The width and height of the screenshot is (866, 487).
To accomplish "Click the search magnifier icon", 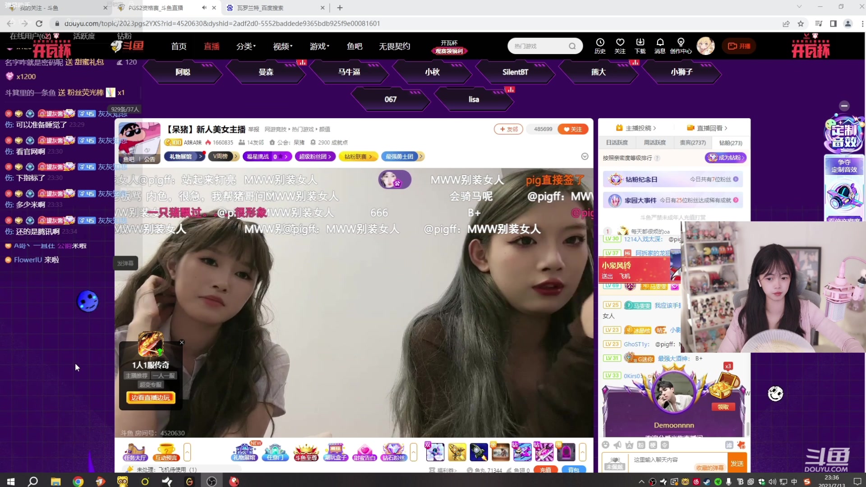I will coord(572,46).
